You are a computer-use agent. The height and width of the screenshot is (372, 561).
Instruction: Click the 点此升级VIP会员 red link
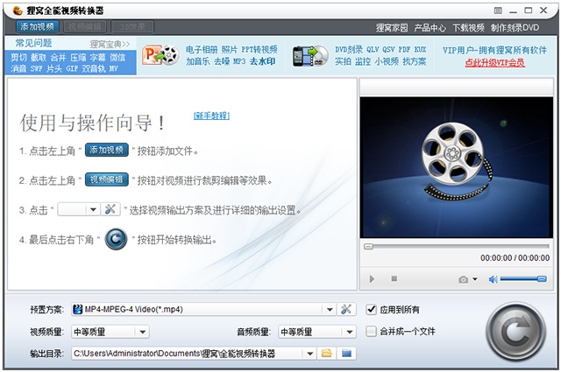pos(494,62)
